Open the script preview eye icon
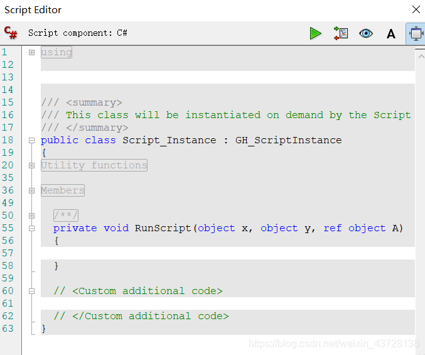The width and height of the screenshot is (425, 355). [x=366, y=33]
